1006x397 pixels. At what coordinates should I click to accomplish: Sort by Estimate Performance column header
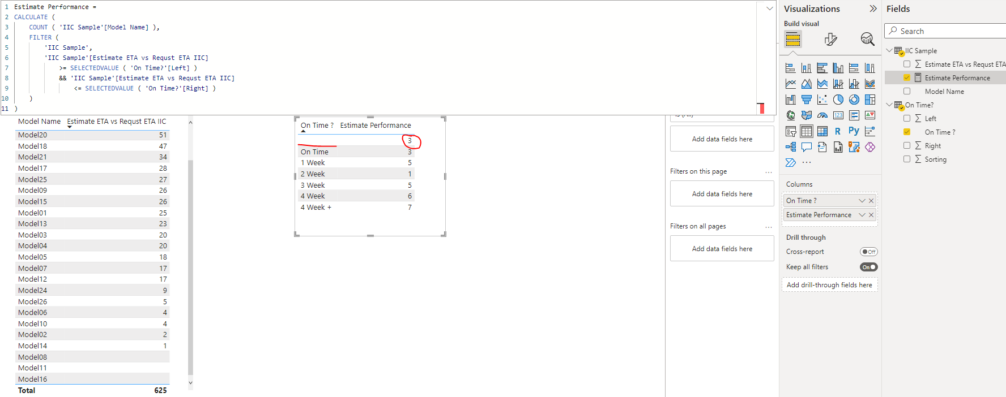[x=376, y=126]
